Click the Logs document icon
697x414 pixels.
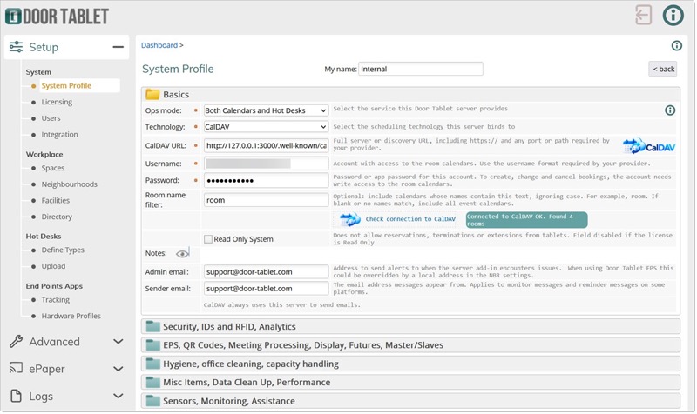(16, 396)
